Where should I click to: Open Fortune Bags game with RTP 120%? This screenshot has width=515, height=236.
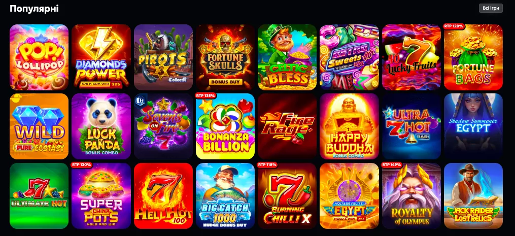473,57
